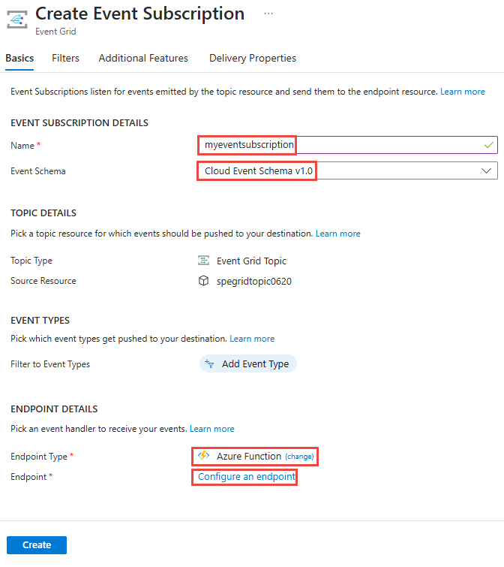The width and height of the screenshot is (504, 567).
Task: Open Learn more link under Endpoint Details
Action: pos(212,429)
